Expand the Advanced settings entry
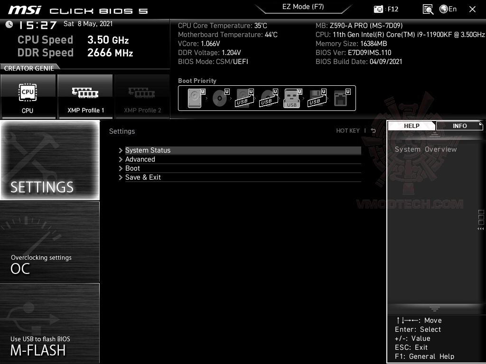 (x=140, y=159)
